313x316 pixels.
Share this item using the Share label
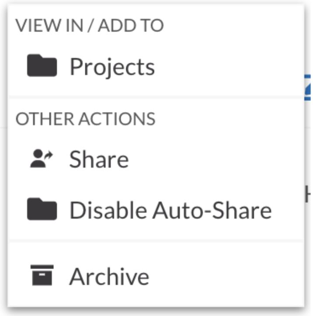(99, 159)
